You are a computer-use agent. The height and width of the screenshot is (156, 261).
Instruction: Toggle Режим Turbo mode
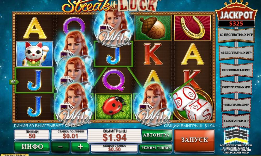pos(156,148)
